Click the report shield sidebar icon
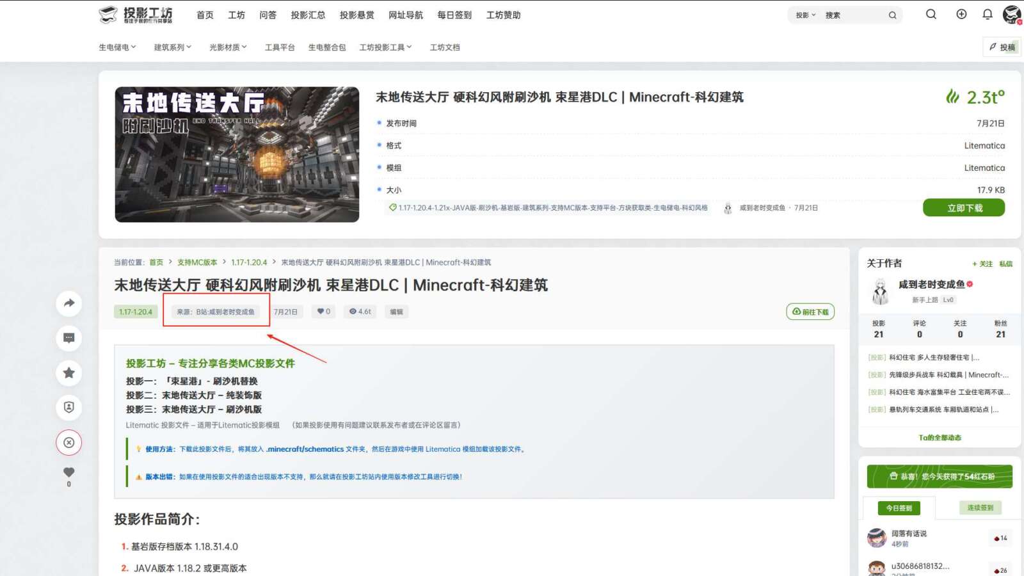This screenshot has height=576, width=1024. (x=69, y=407)
